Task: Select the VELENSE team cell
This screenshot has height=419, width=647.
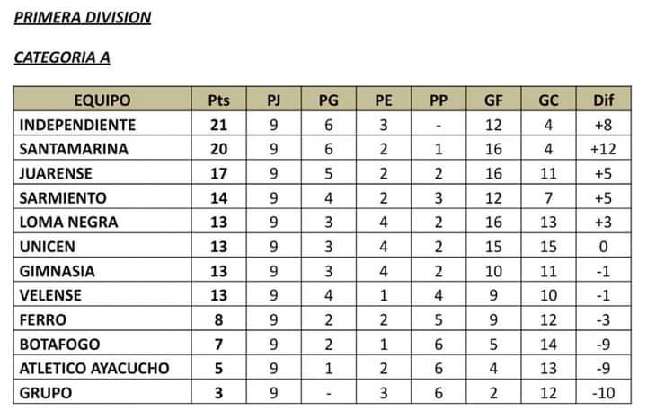Action: [x=102, y=294]
